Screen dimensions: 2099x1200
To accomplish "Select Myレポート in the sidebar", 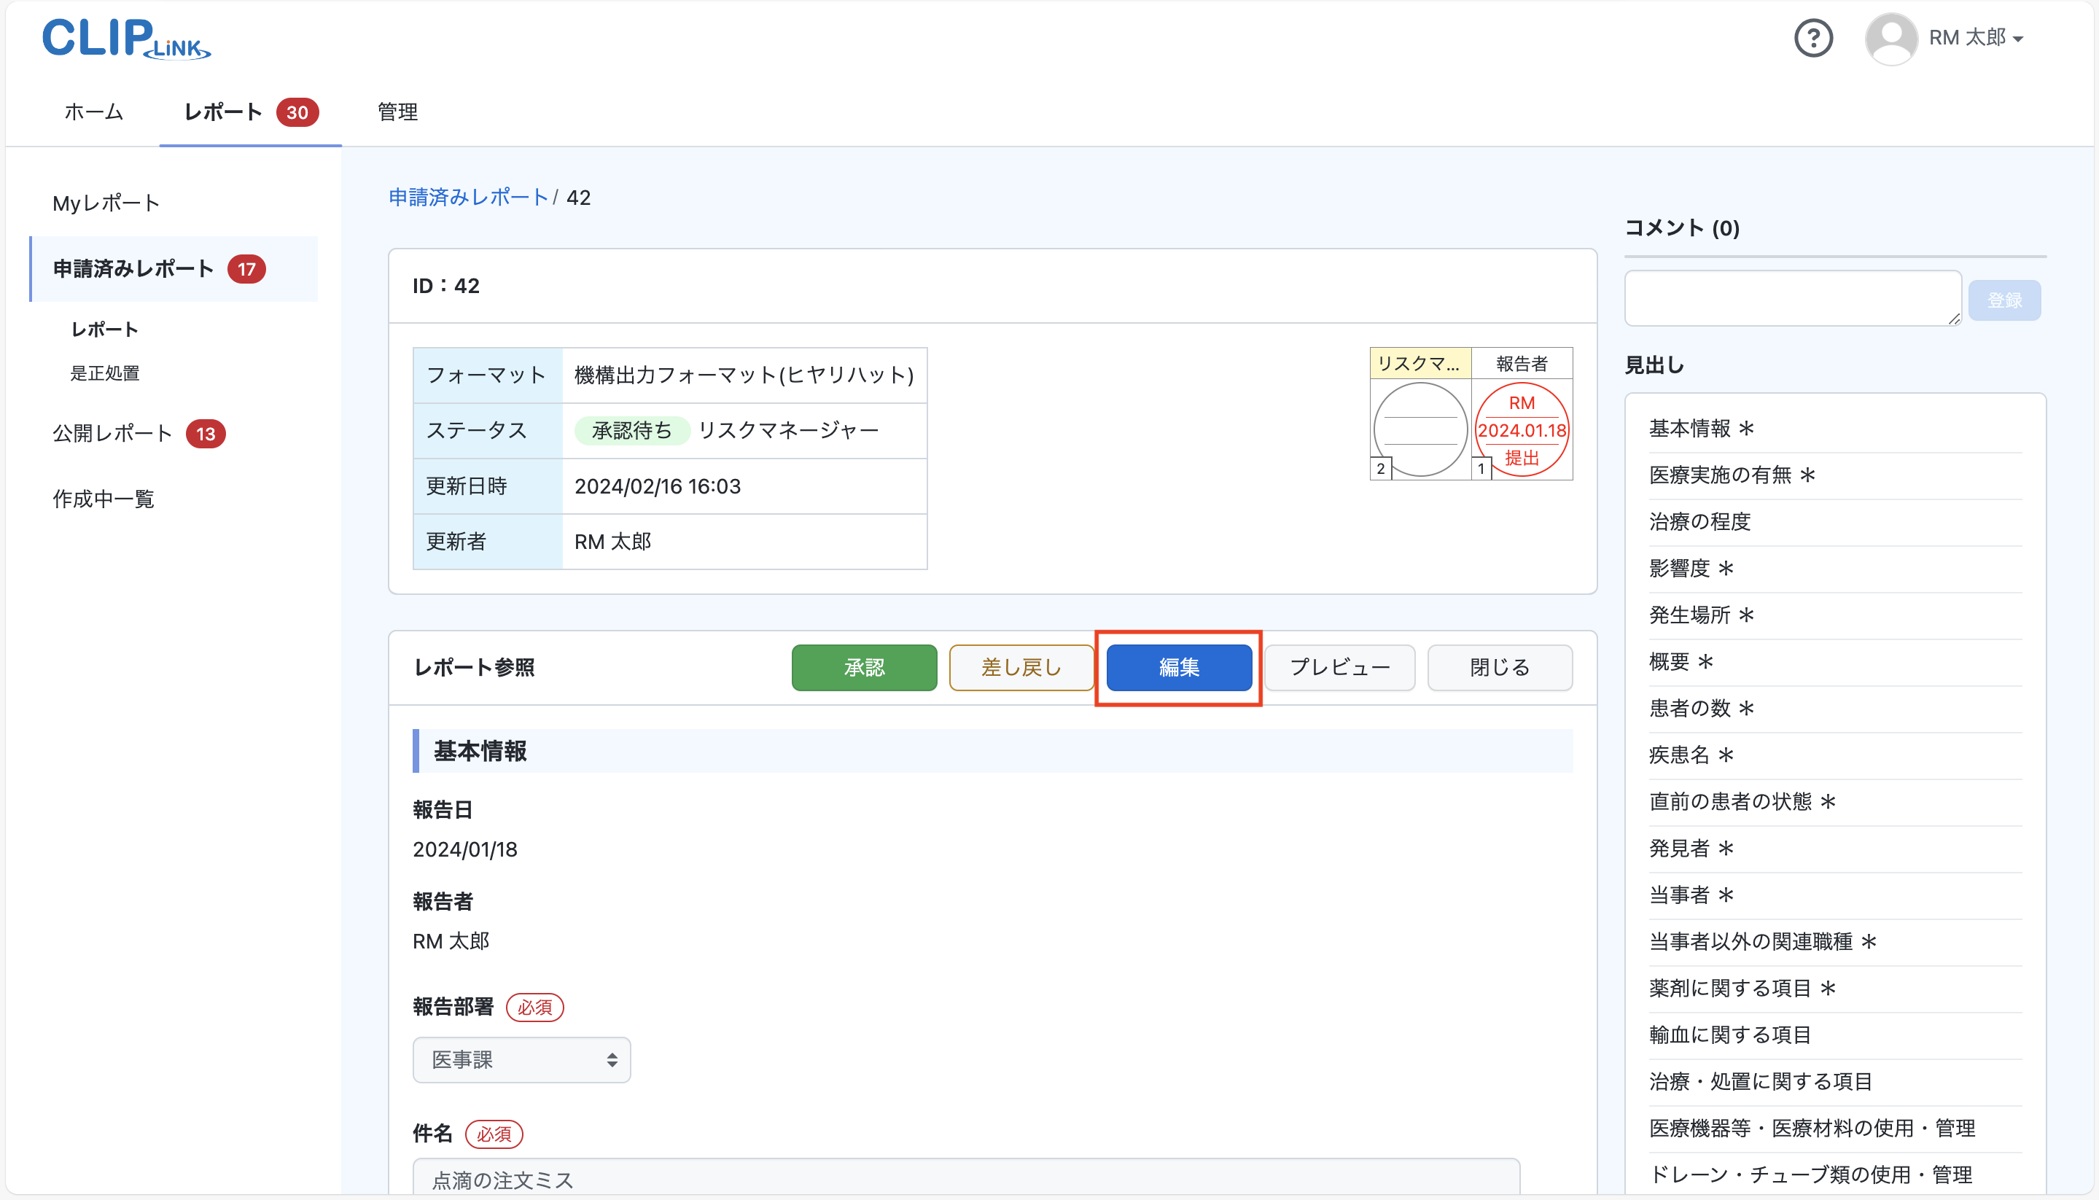I will click(x=106, y=202).
